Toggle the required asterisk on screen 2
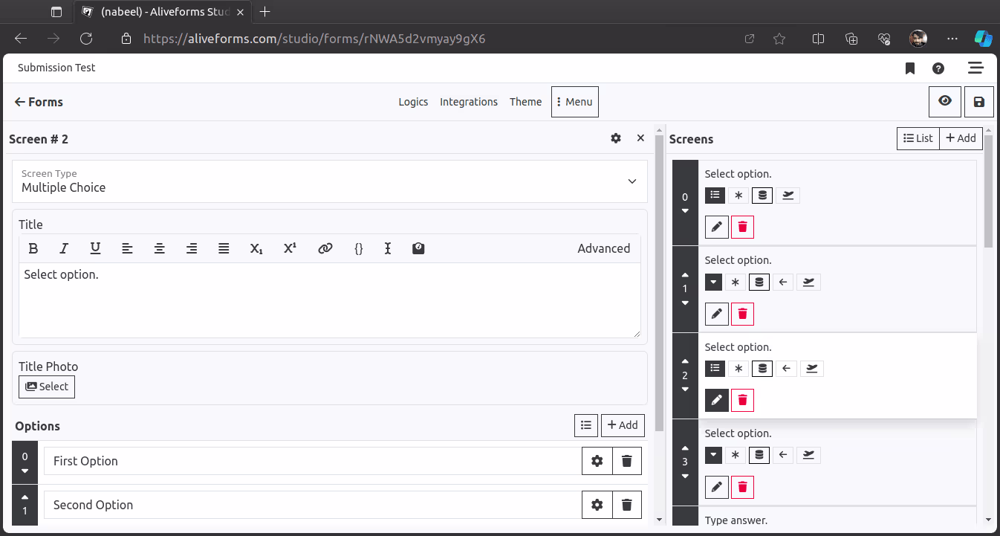 tap(738, 368)
